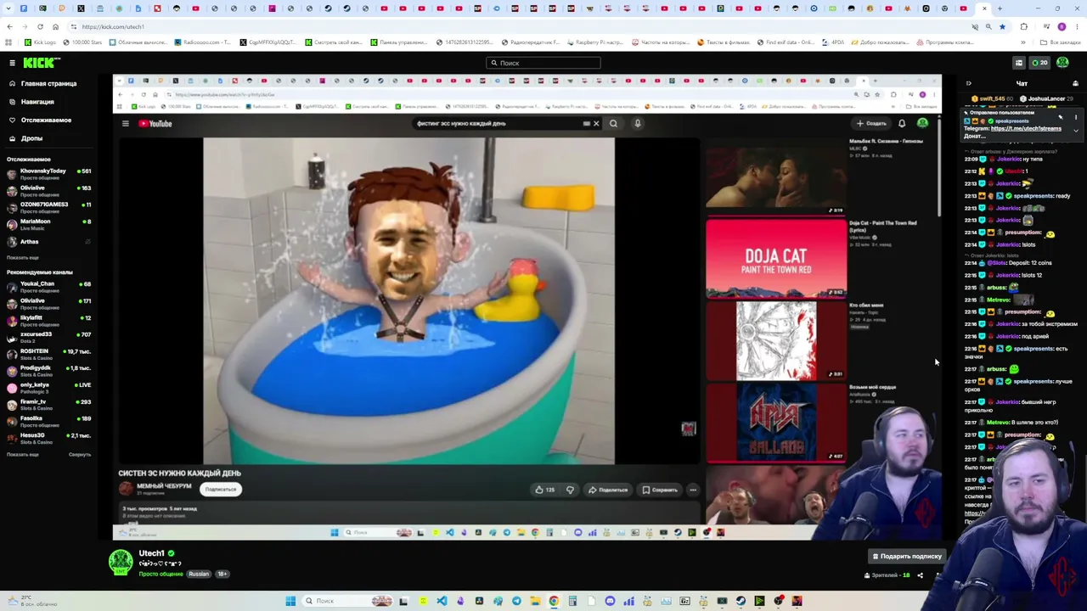The width and height of the screenshot is (1087, 611).
Task: Open recommended channel ROSHTEIN
Action: click(48, 354)
